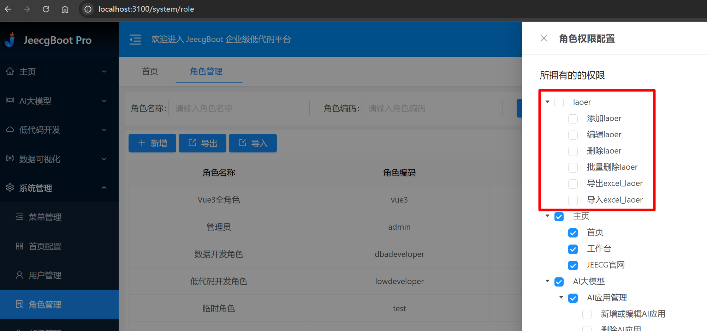Click the 角色名称 input field

pos(239,108)
